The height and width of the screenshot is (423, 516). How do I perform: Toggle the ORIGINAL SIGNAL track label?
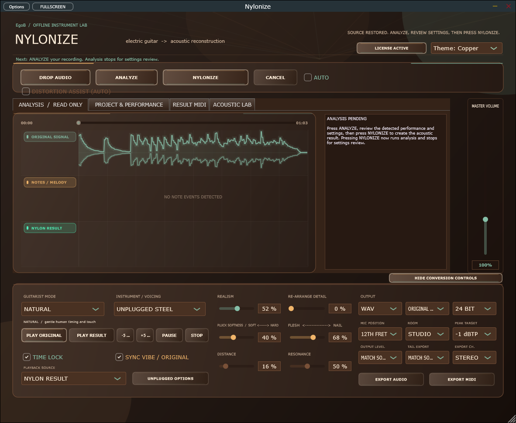tap(50, 137)
